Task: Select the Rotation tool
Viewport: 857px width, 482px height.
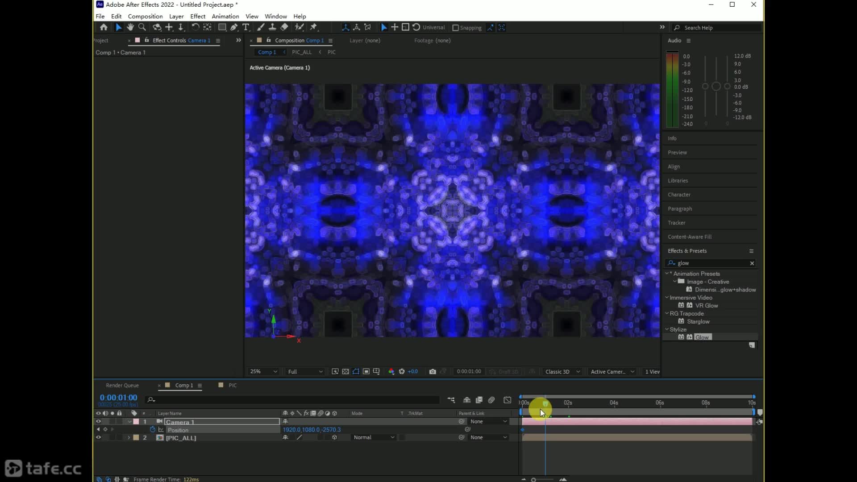Action: 195,27
